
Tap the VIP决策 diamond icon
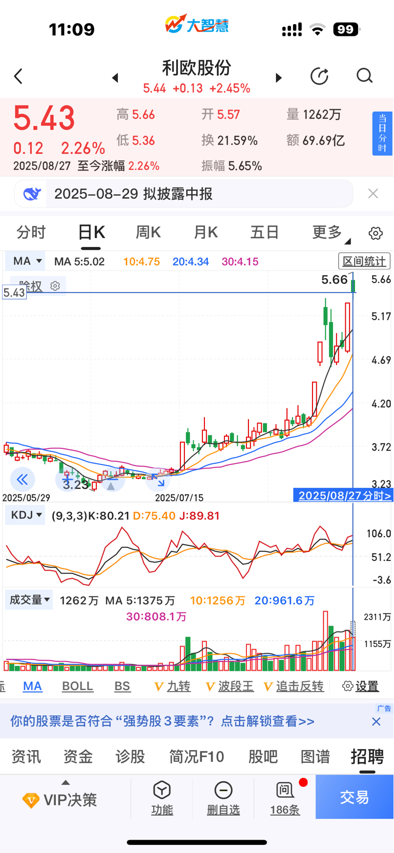click(x=31, y=800)
